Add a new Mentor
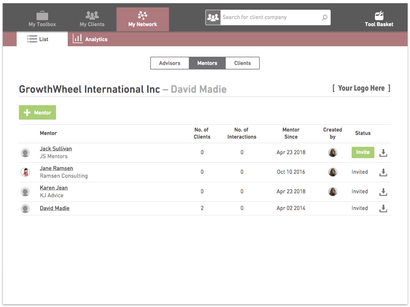 (x=37, y=112)
